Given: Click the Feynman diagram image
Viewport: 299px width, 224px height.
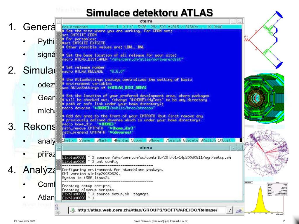Looking at the screenshot, I should (264, 40).
